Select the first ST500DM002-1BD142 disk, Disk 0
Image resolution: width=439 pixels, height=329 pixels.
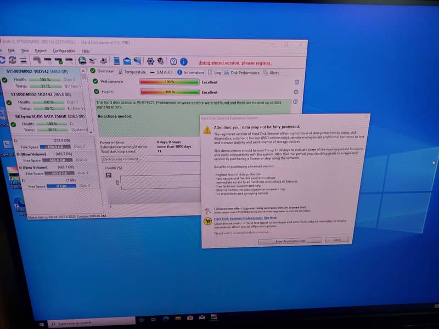pos(42,79)
